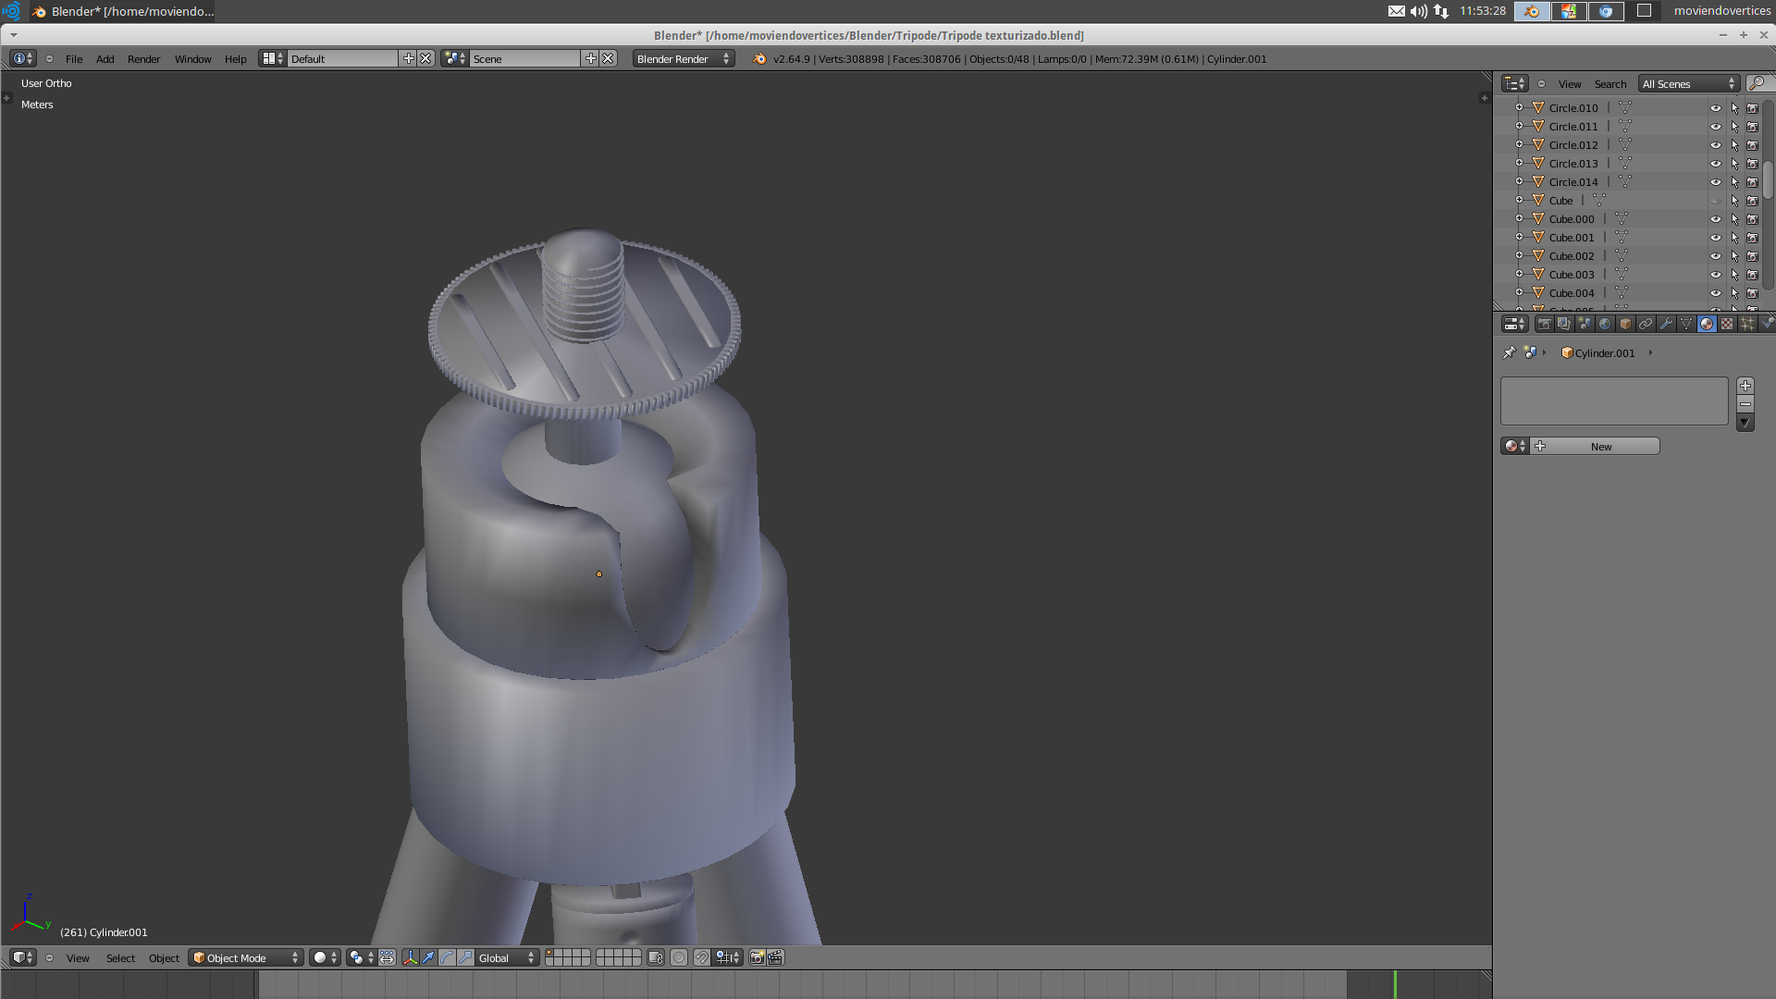Viewport: 1776px width, 999px height.
Task: Expand the Circle.012 tree item
Action: point(1519,145)
